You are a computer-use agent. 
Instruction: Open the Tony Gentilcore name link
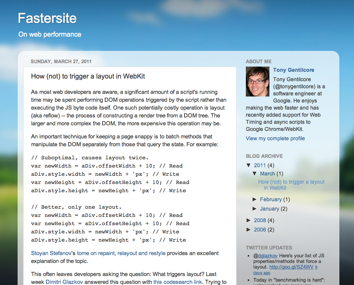pos(293,70)
